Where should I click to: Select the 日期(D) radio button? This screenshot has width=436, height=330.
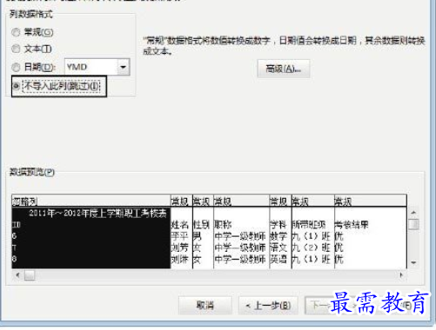click(x=16, y=67)
